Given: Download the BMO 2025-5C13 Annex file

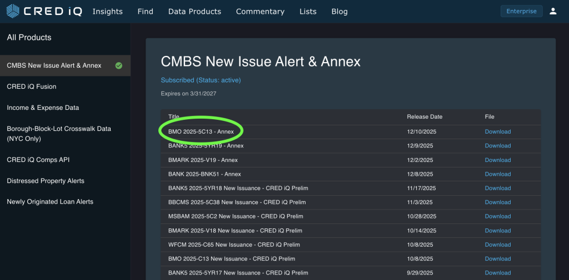Looking at the screenshot, I should pos(497,132).
